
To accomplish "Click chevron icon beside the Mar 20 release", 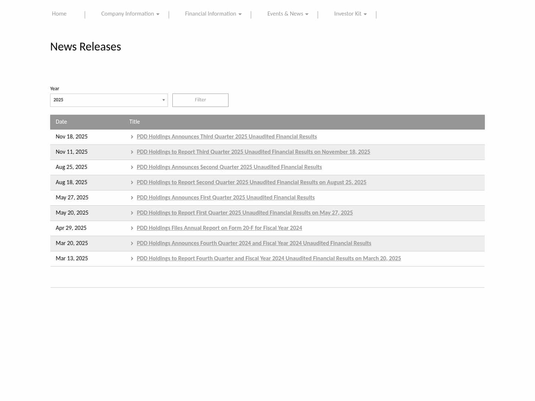I will pos(132,244).
